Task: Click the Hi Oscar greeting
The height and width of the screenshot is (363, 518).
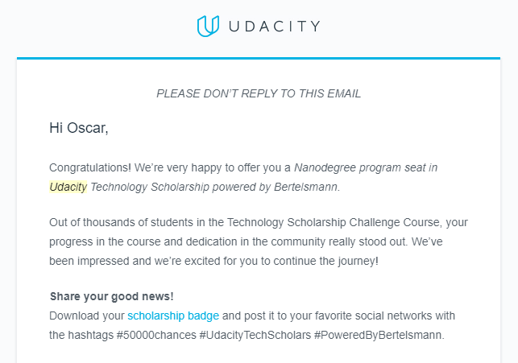Action: [78, 127]
